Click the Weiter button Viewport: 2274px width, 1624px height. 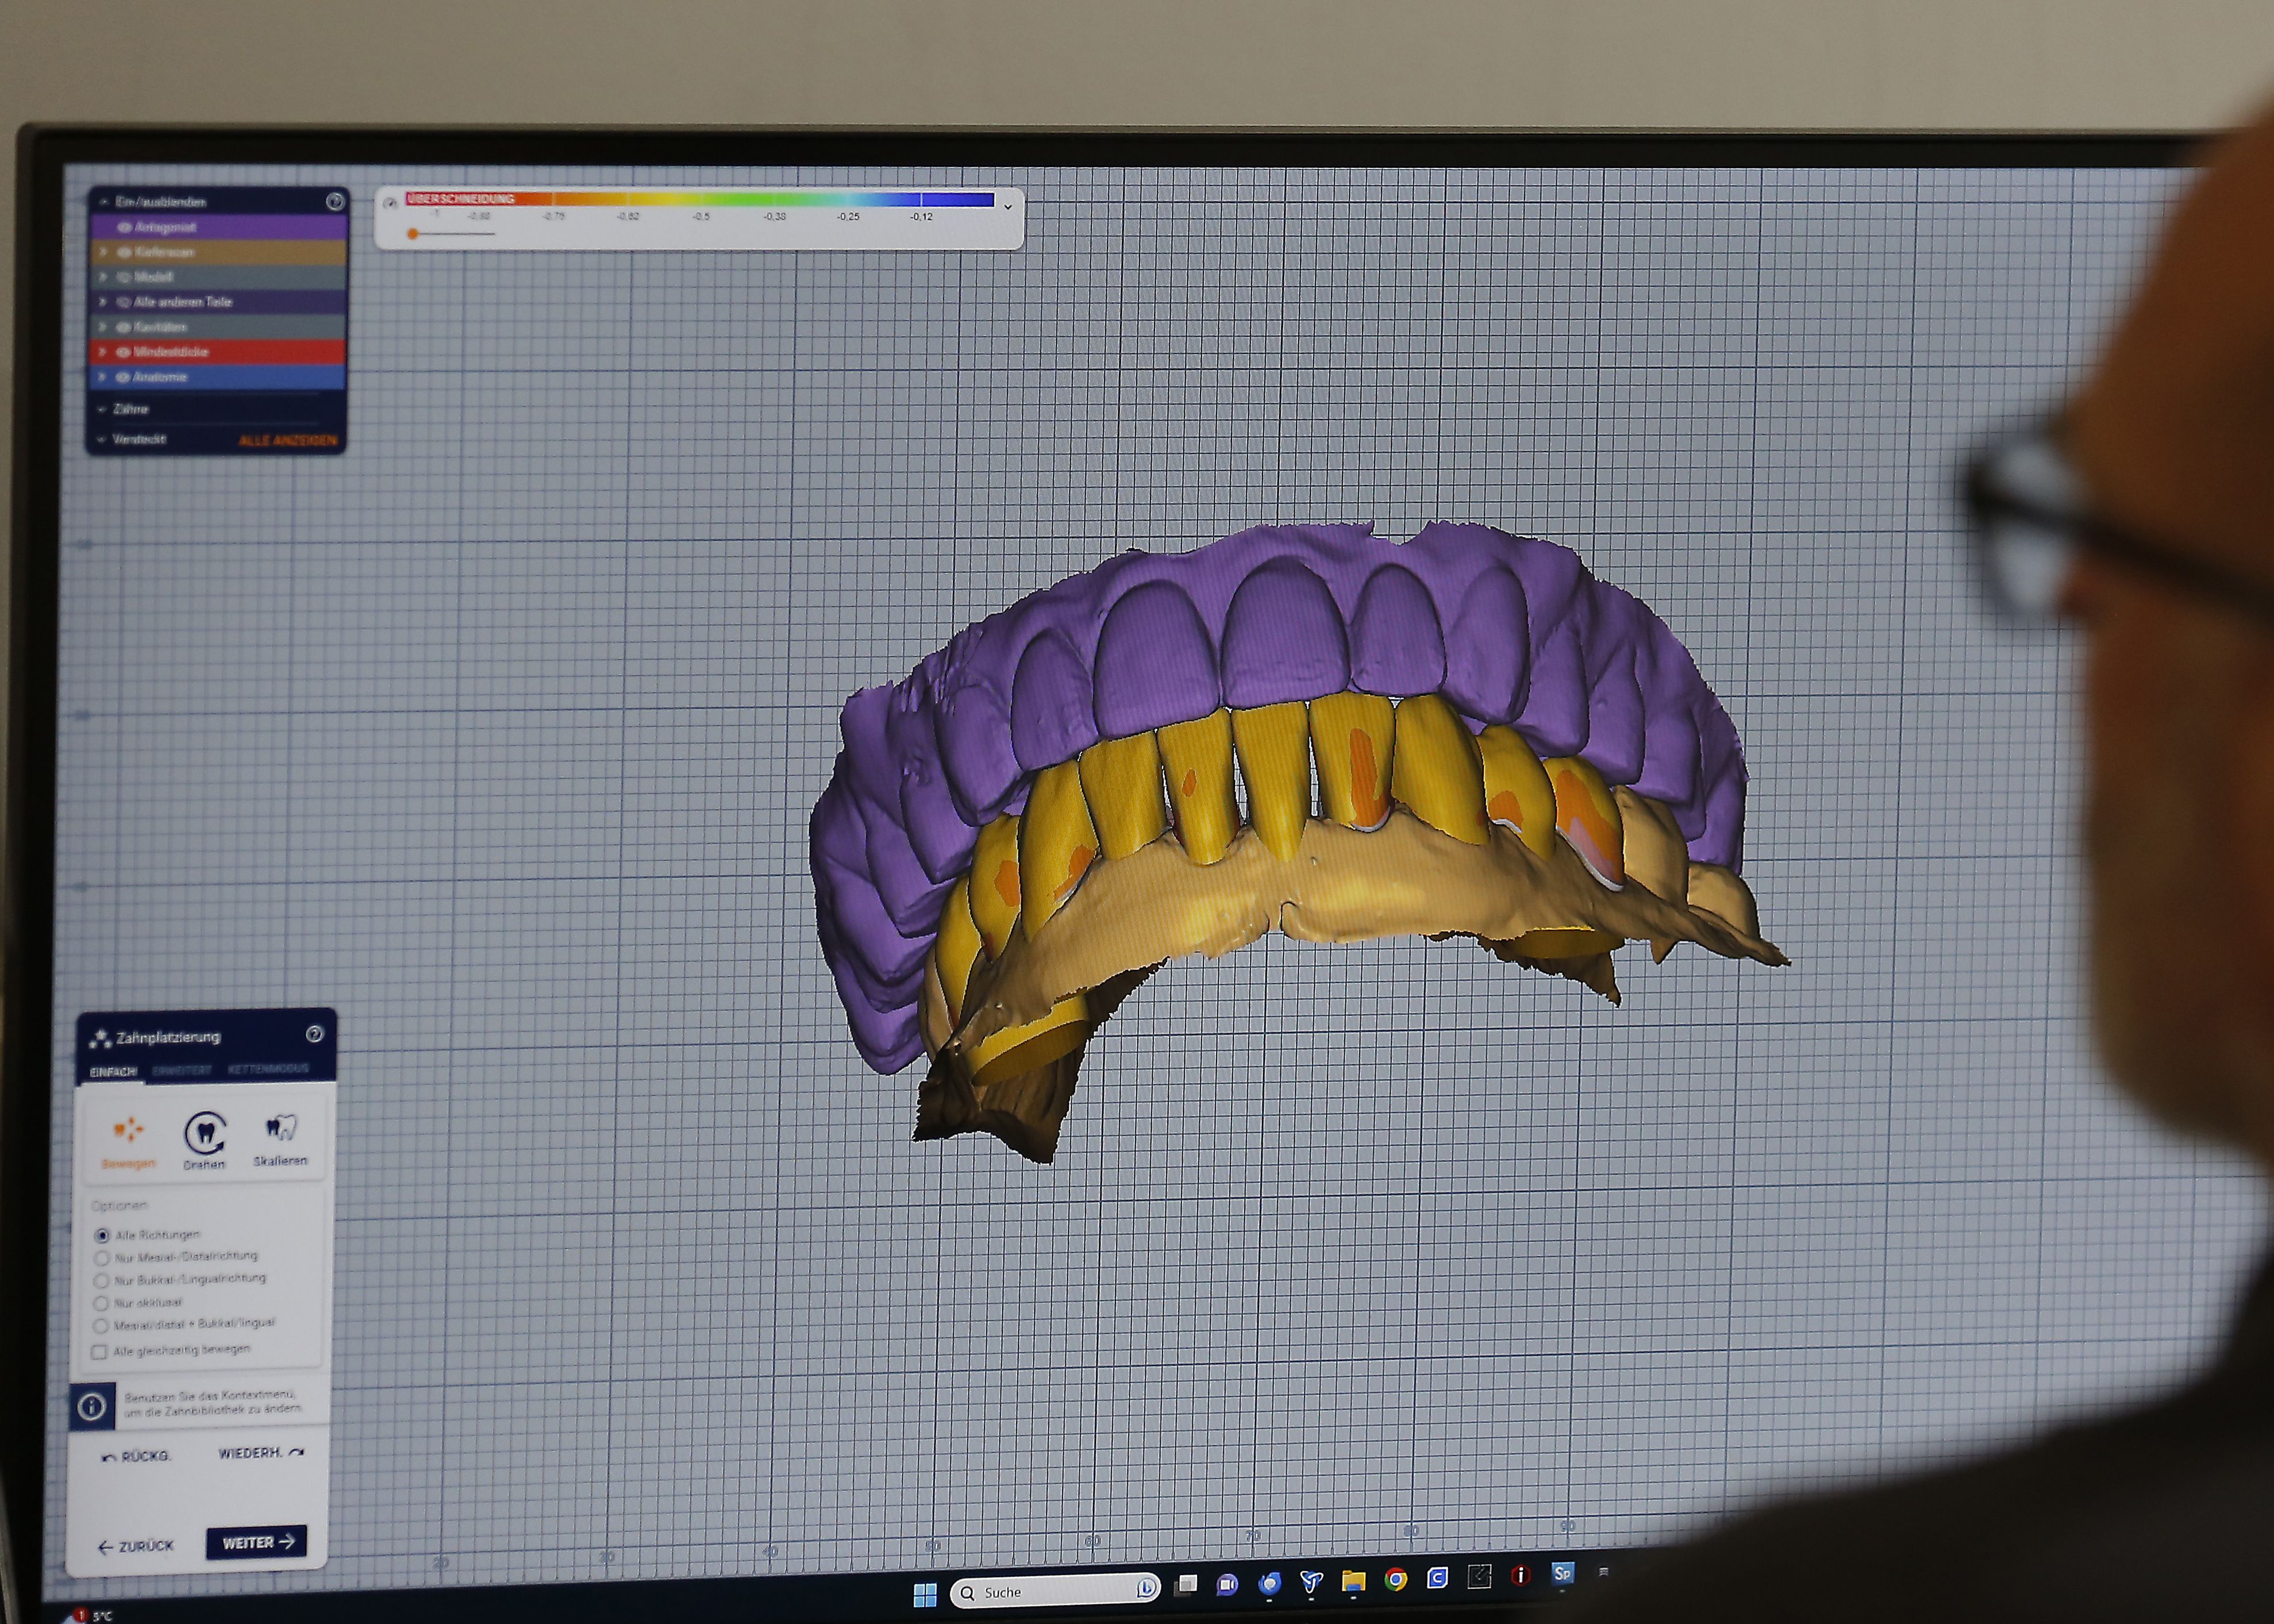point(257,1542)
